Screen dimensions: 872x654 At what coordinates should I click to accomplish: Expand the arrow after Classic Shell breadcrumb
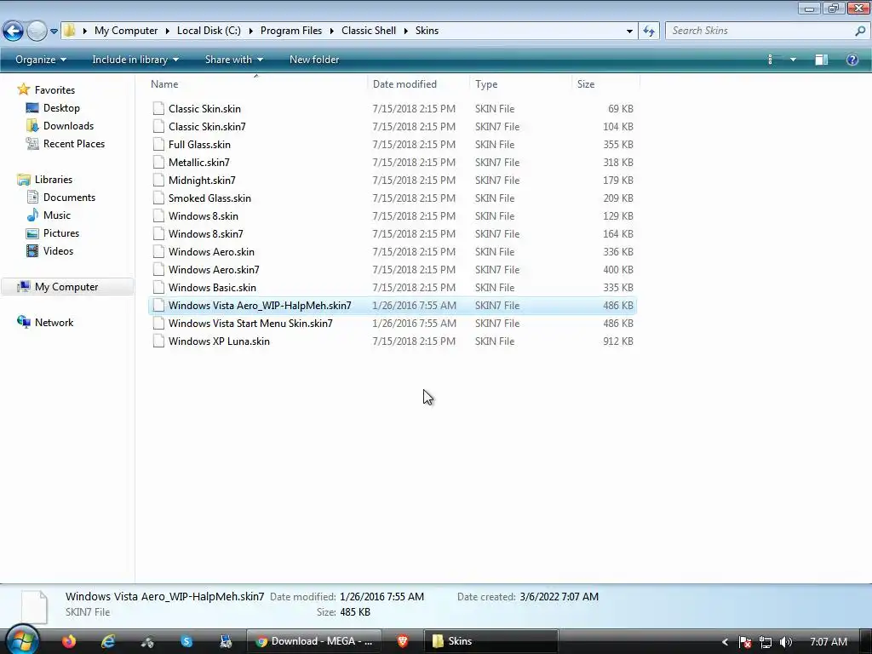point(405,32)
